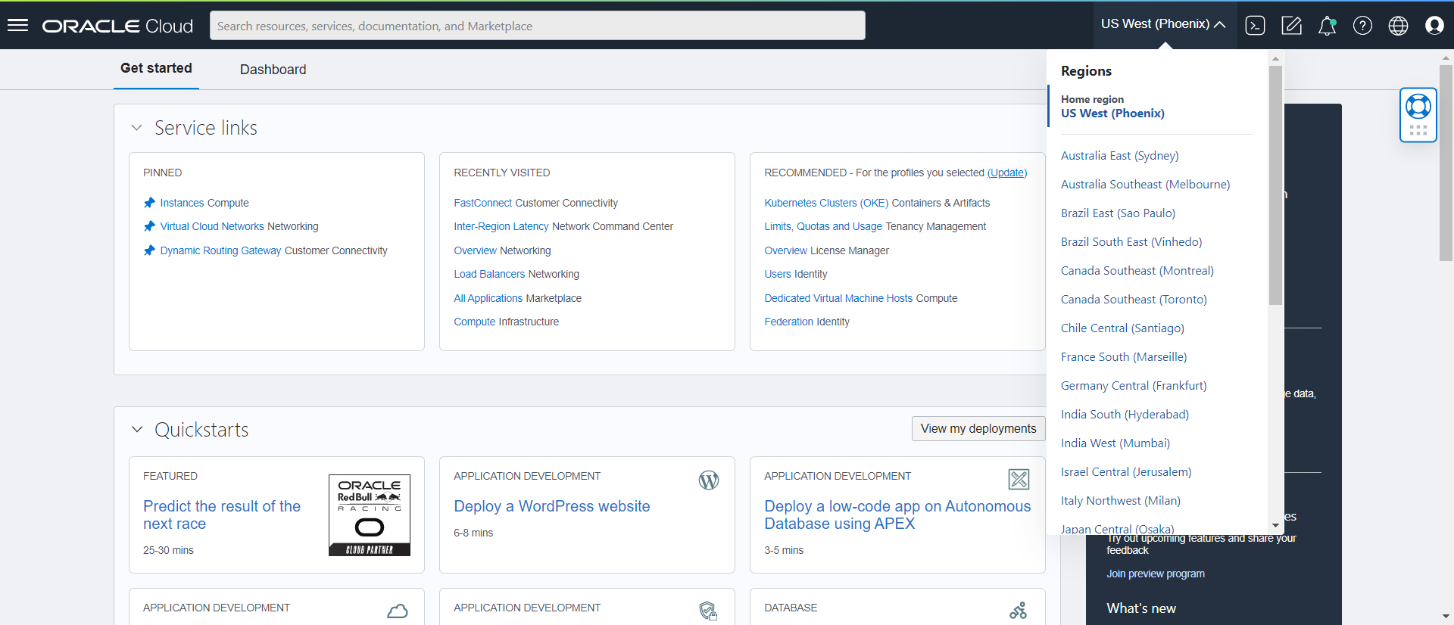Collapse the Quickstarts section
This screenshot has height=625, width=1454.
pyautogui.click(x=137, y=430)
